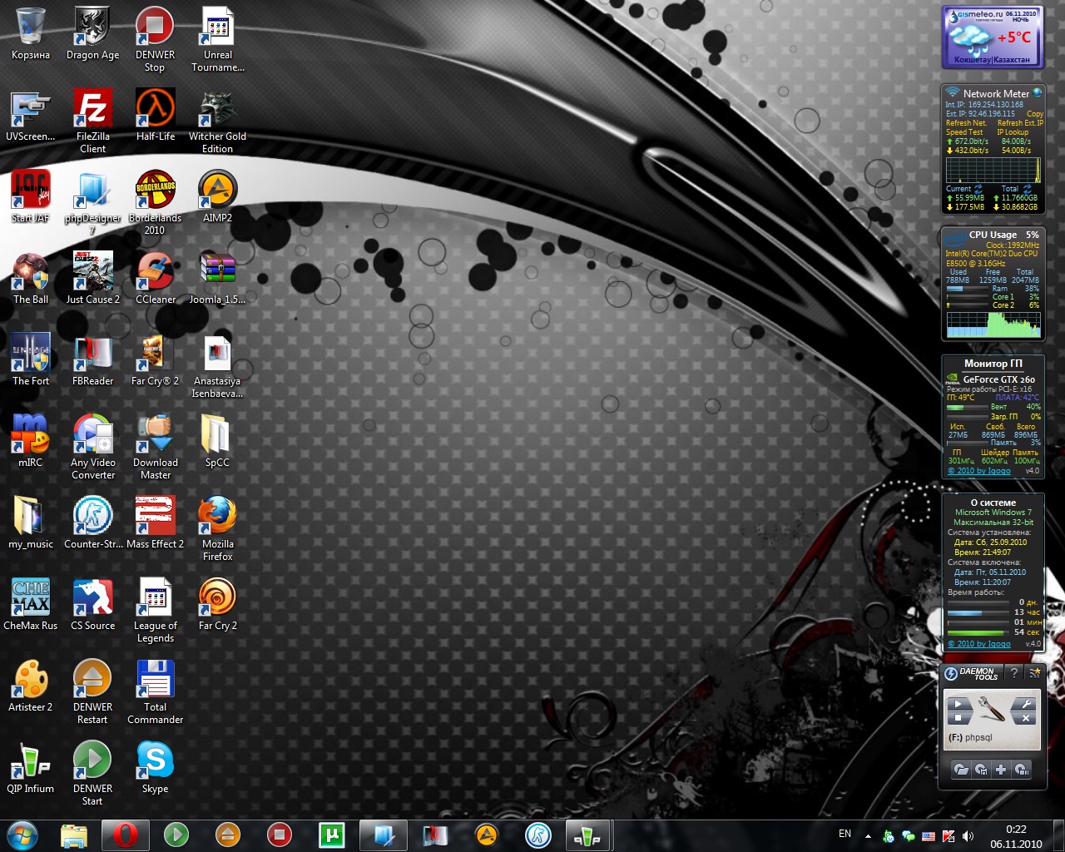Screen dimensions: 1065x852
Task: Click the volume speaker icon in the tray
Action: click(x=968, y=835)
